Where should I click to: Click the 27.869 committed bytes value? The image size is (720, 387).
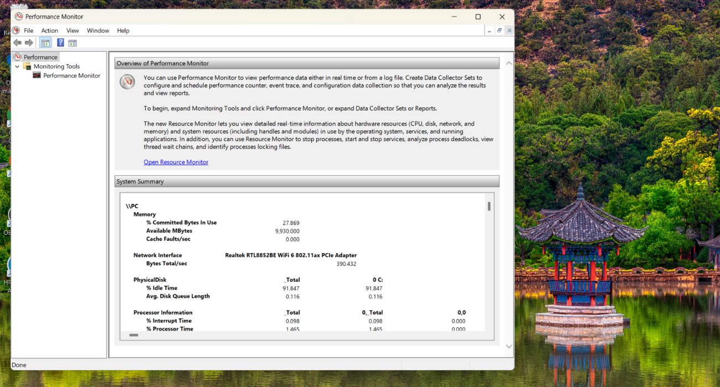(291, 223)
